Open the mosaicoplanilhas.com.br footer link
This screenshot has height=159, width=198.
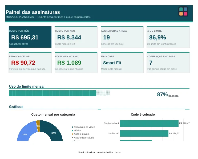tap(109, 152)
